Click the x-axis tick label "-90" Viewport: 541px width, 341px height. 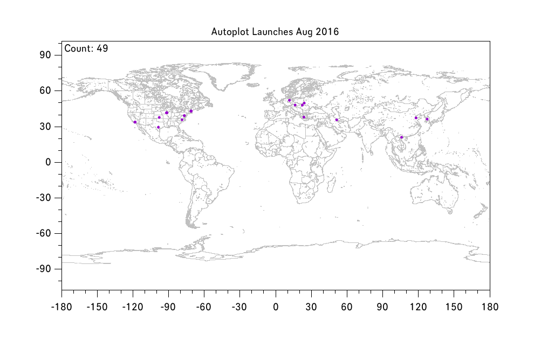[168, 307]
